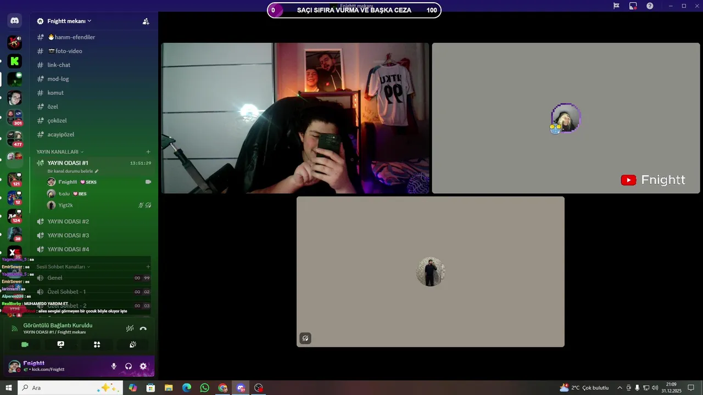Open Windows notification center icon
Screen dimensions: 703x395
click(x=691, y=388)
